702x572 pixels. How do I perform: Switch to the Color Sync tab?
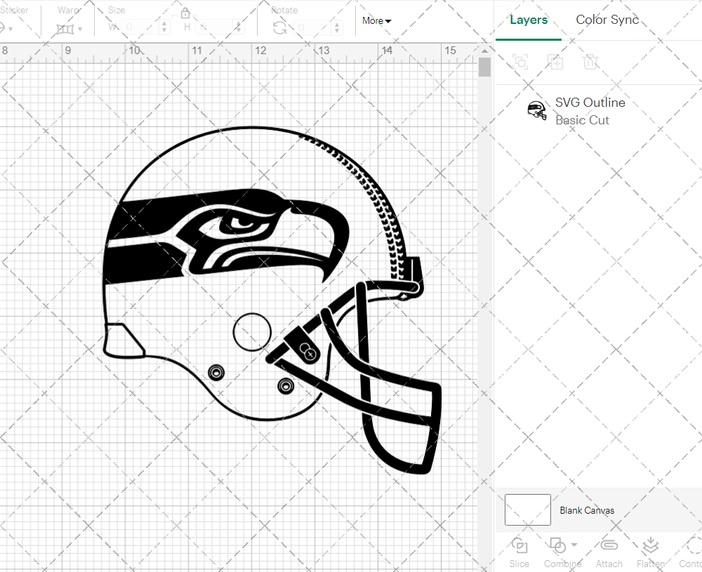(x=607, y=20)
